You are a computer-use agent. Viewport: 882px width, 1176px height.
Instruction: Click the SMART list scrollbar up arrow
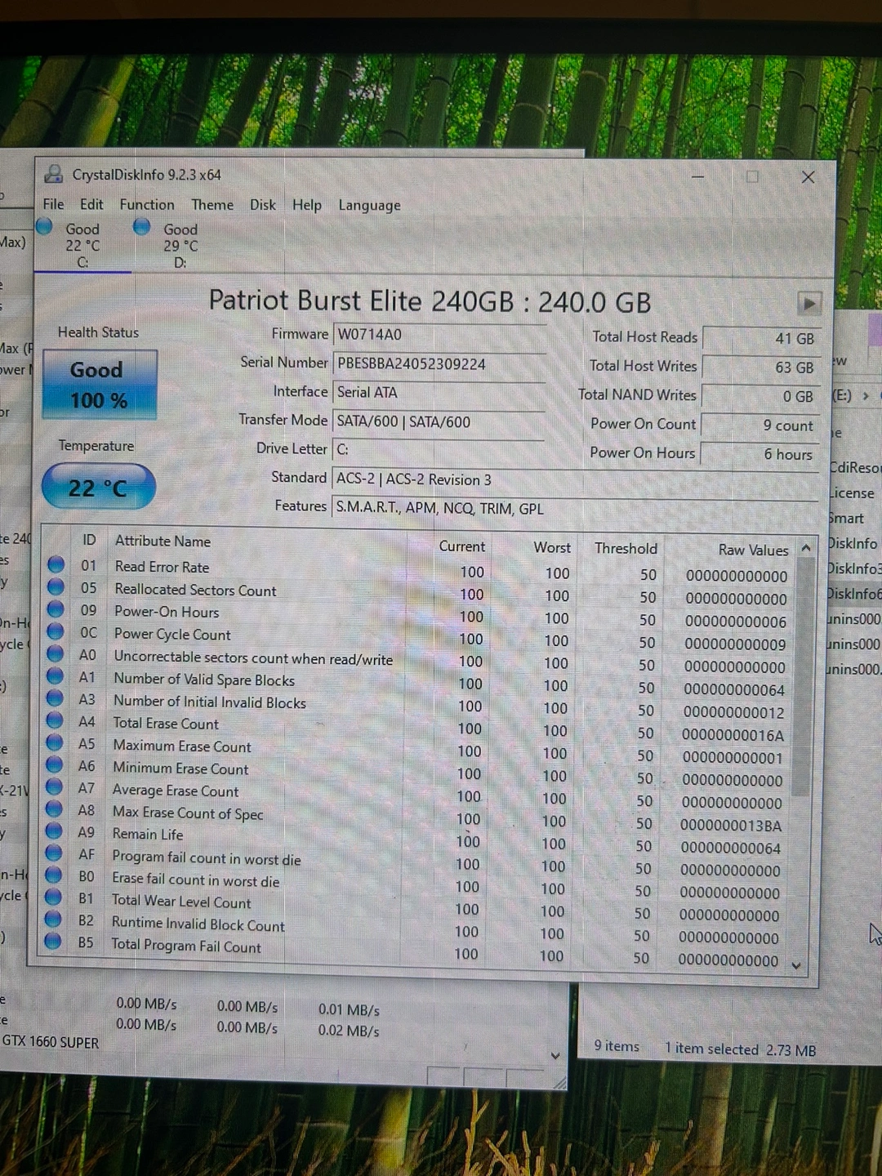[x=806, y=548]
